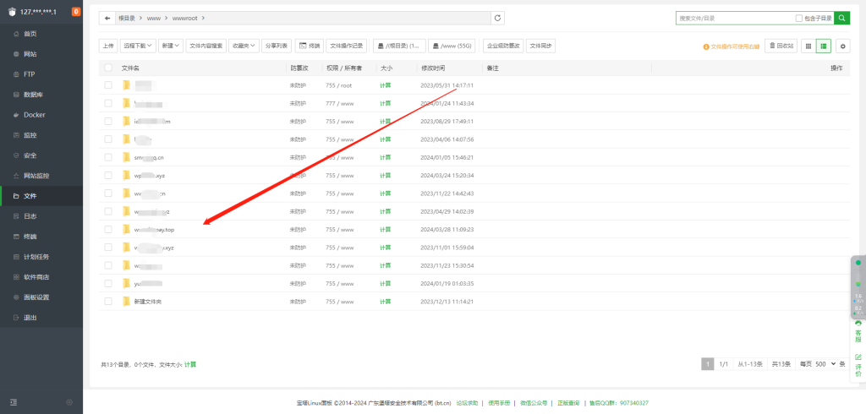
Task: Click the refresh icon beside the path bar
Action: [498, 18]
